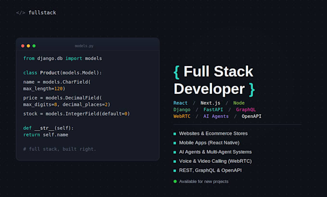Viewport: 327px width, 197px height.
Task: Click the 'Full Stack' heading text
Action: coord(218,71)
